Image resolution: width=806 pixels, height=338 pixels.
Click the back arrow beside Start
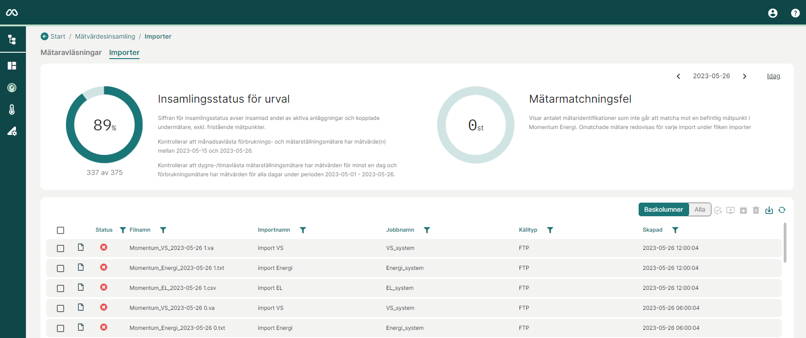pos(45,36)
